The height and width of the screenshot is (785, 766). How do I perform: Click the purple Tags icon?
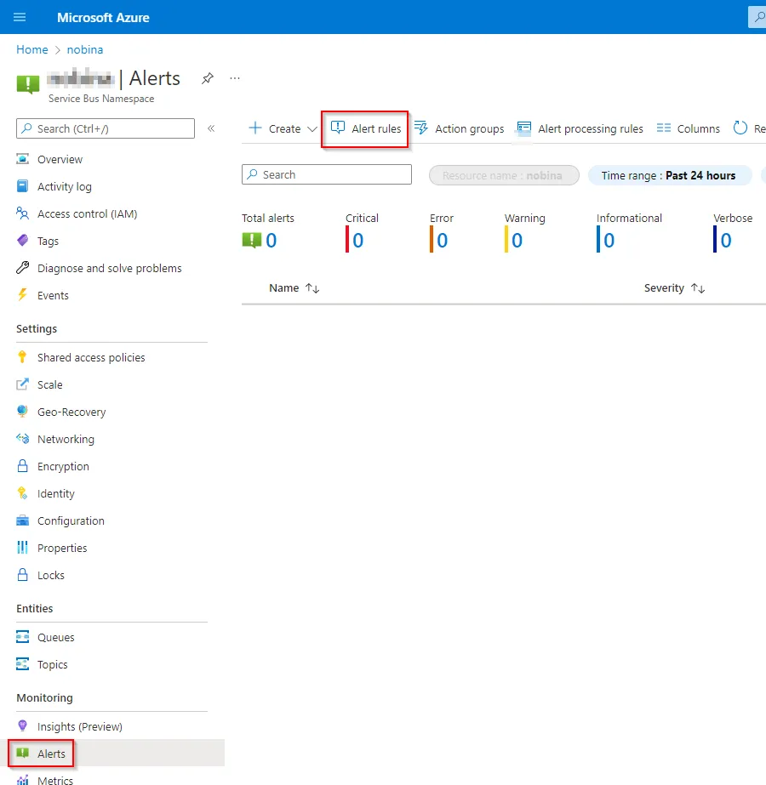pos(22,241)
